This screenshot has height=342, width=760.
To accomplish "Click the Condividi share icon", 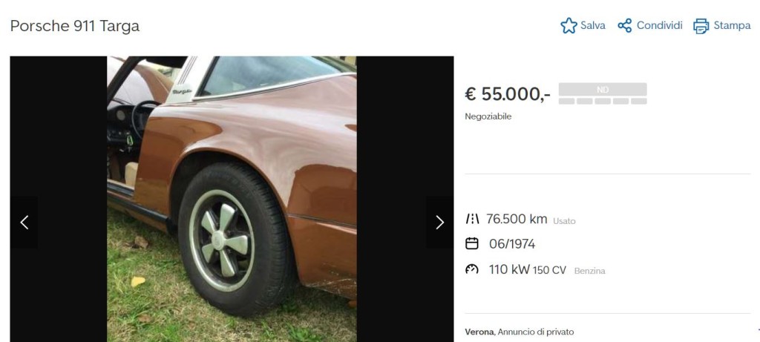I will [x=625, y=26].
